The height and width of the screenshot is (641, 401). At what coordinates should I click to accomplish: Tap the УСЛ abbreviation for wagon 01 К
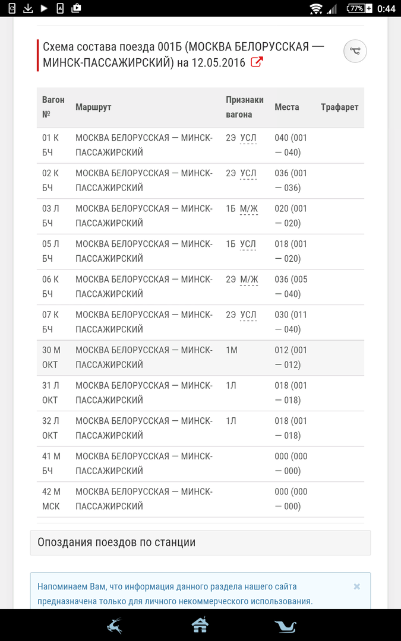(x=248, y=138)
